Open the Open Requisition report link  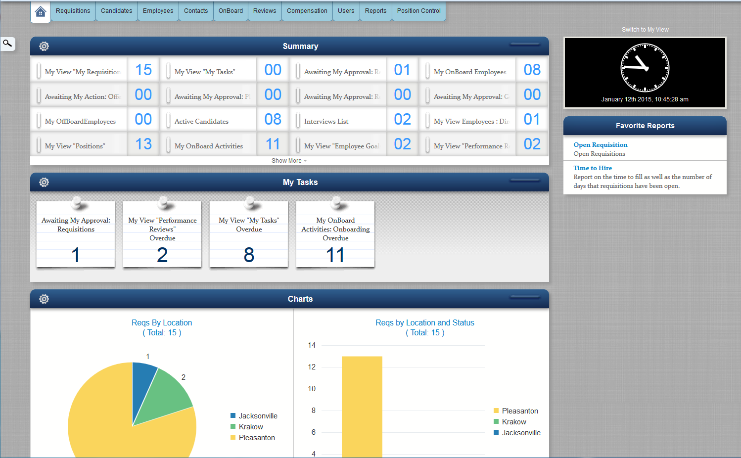pyautogui.click(x=601, y=145)
